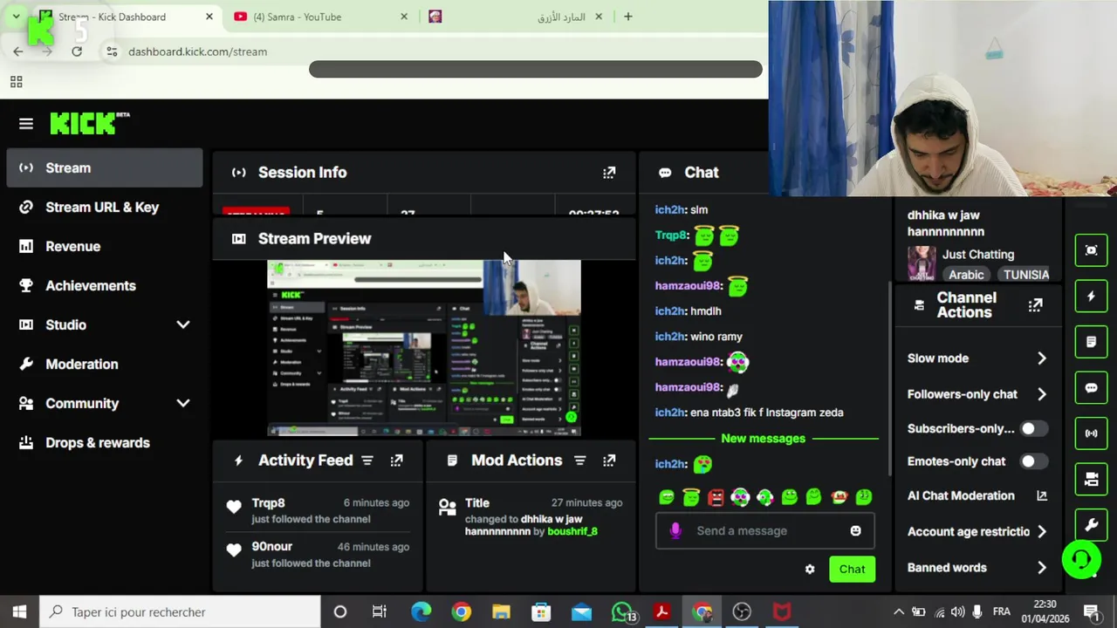Viewport: 1117px width, 628px height.
Task: Select the Arabic language tag
Action: 966,275
